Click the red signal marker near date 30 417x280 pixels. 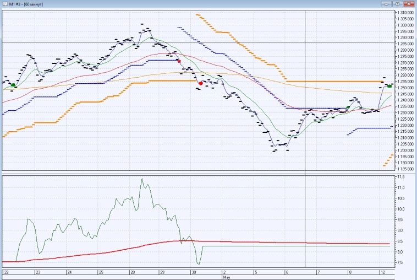201,83
